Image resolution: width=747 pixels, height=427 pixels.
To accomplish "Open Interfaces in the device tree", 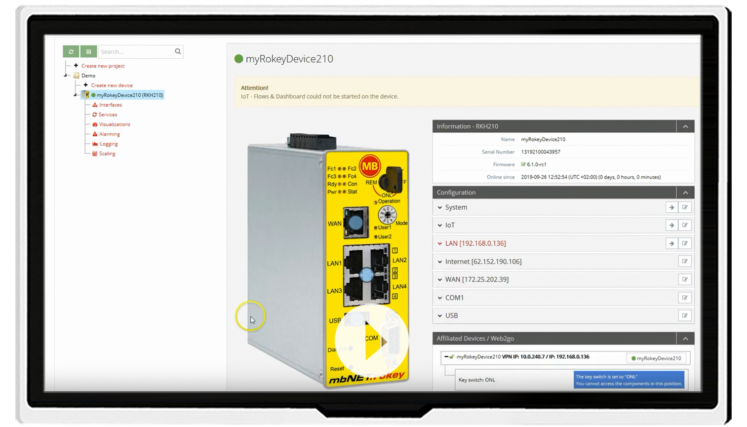I will point(111,105).
